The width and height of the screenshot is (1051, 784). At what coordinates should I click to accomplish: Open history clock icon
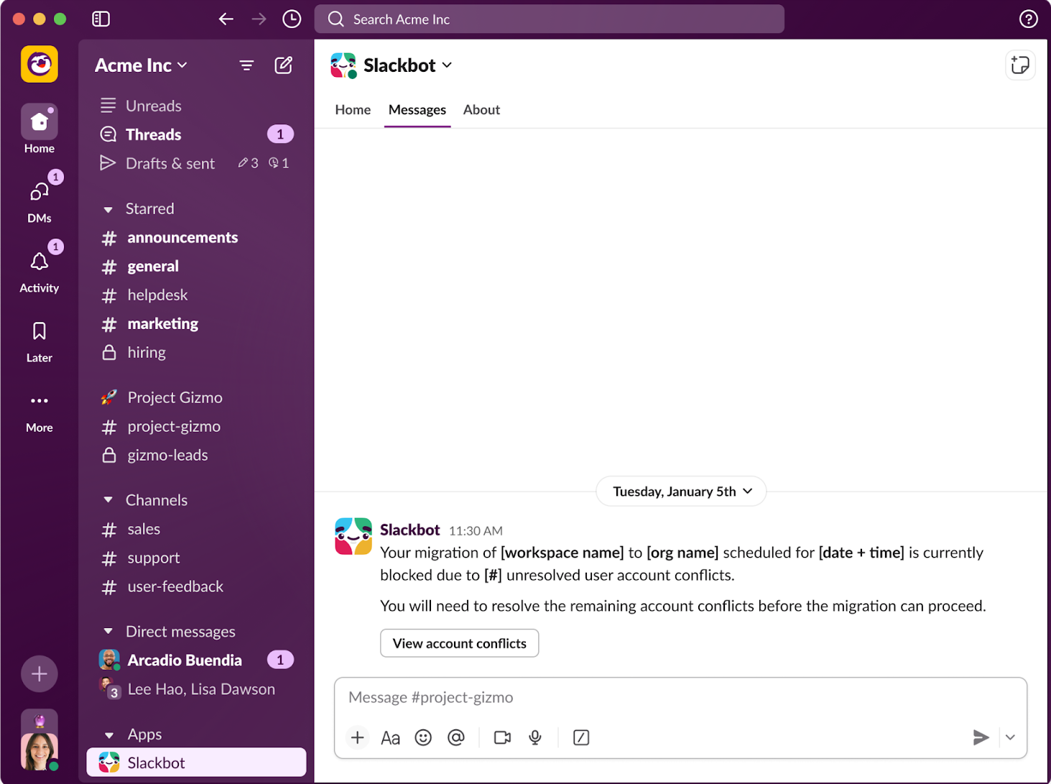(292, 19)
